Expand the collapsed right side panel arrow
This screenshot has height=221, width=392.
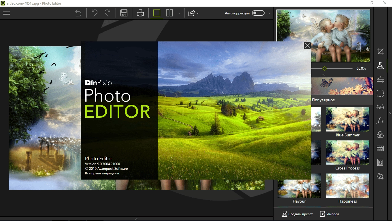point(390,114)
